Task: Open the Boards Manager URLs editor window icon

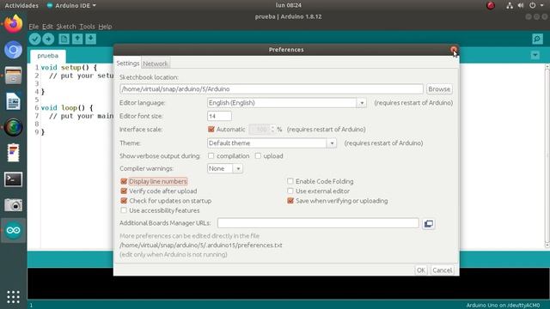Action: tap(429, 223)
